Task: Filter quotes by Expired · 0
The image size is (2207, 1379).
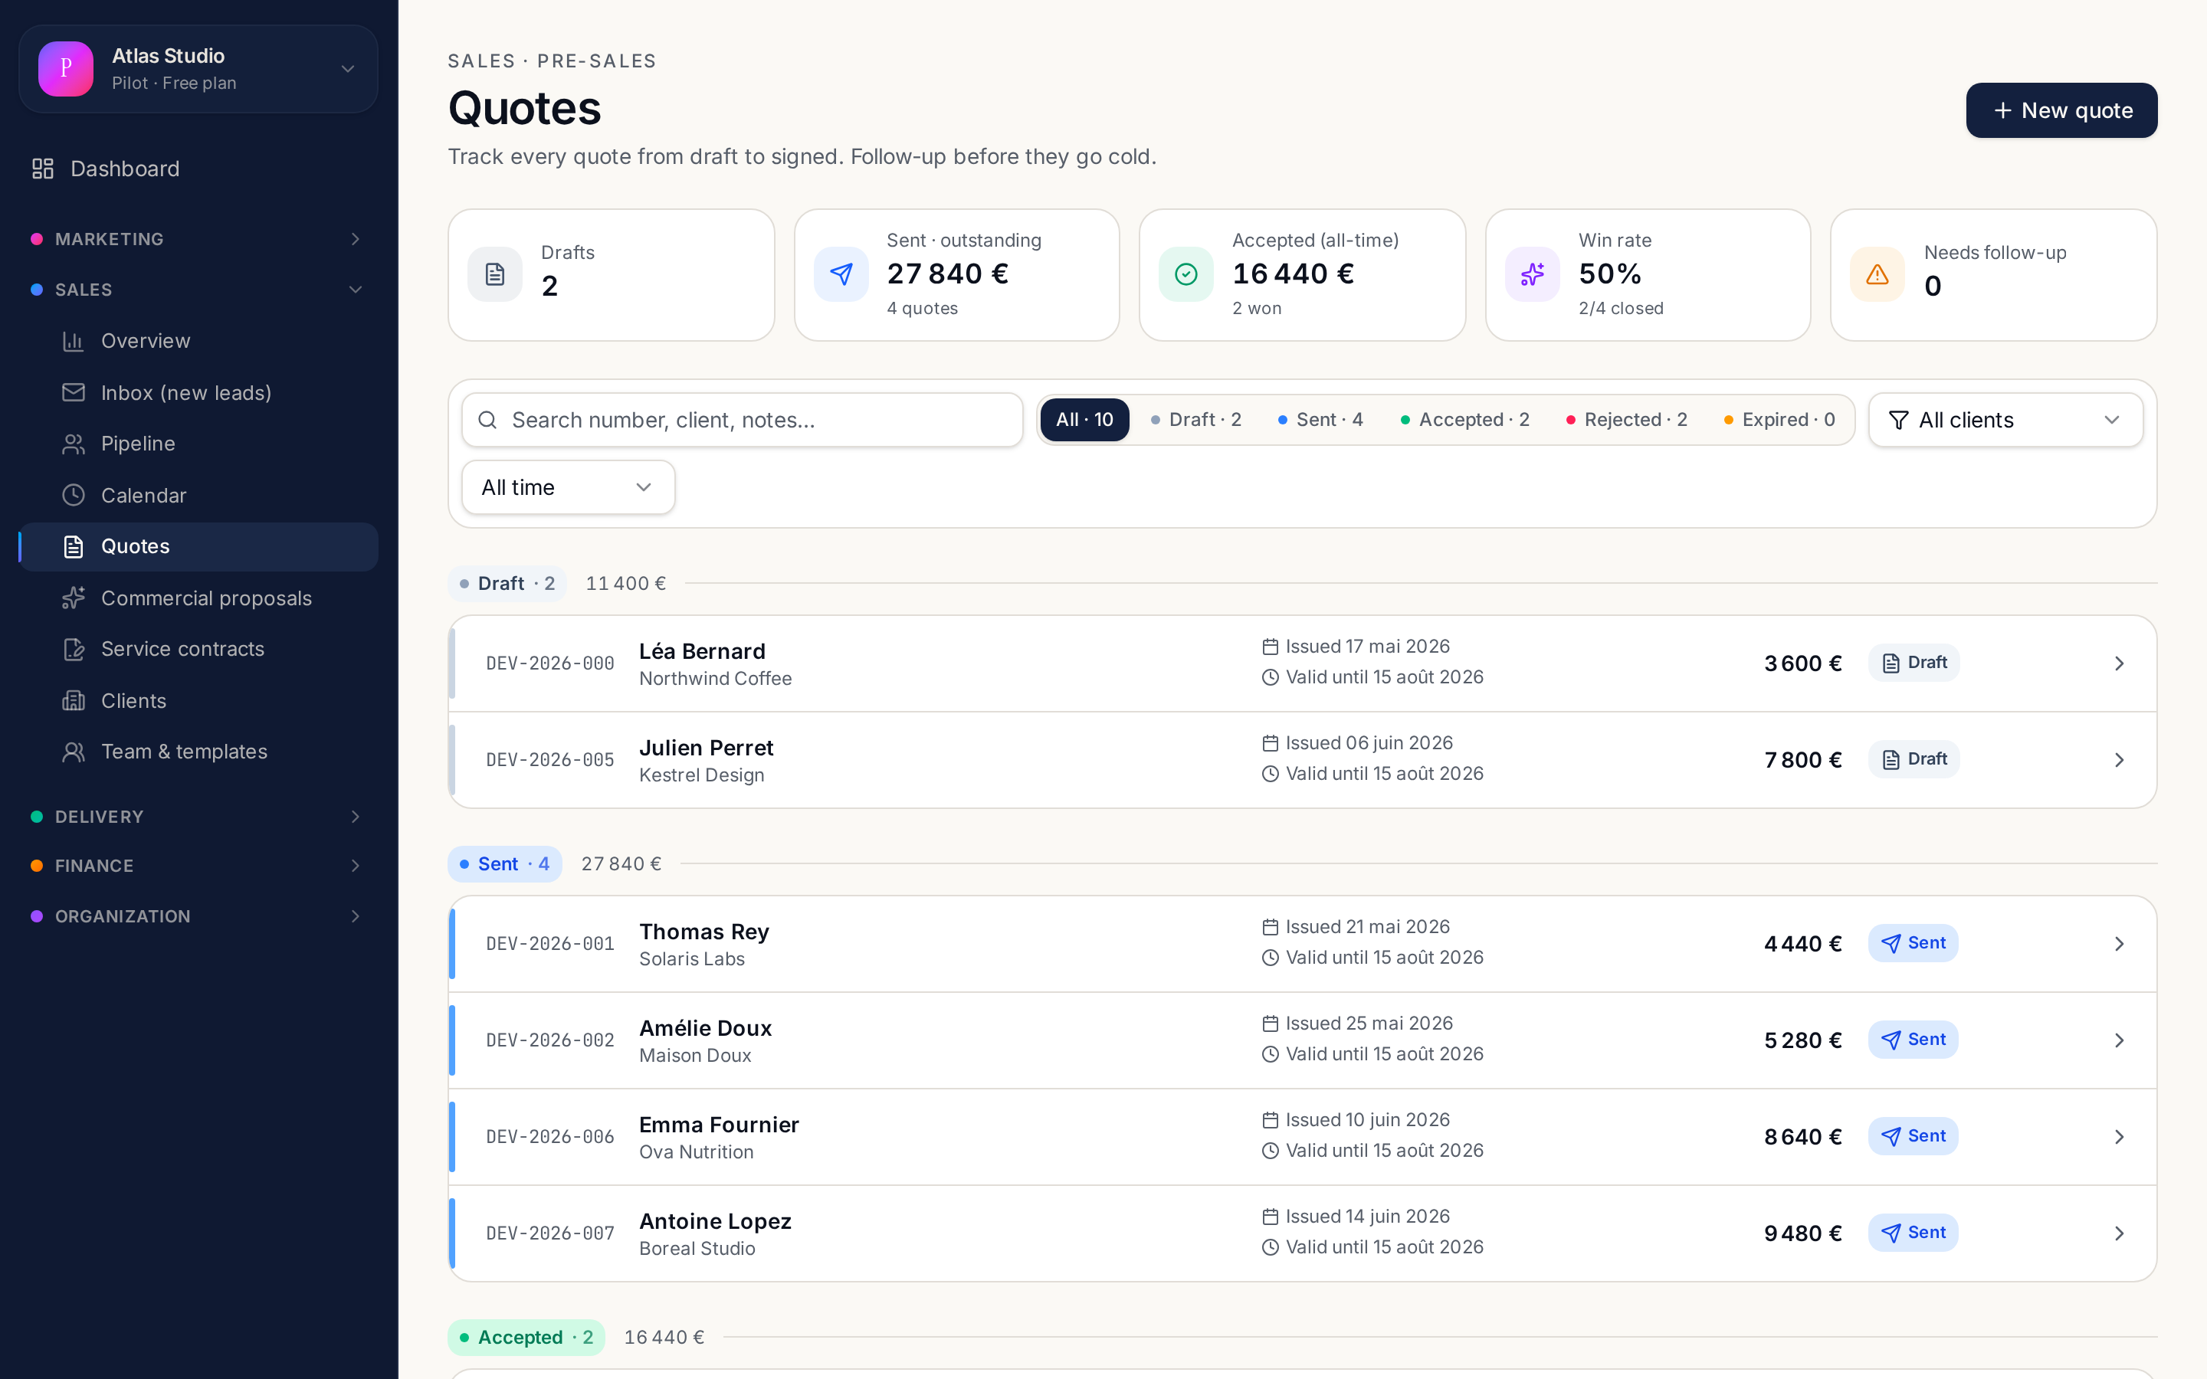Action: click(1779, 420)
